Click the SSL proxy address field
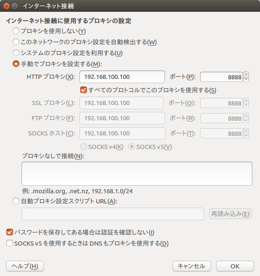The height and width of the screenshot is (276, 260). [122, 103]
